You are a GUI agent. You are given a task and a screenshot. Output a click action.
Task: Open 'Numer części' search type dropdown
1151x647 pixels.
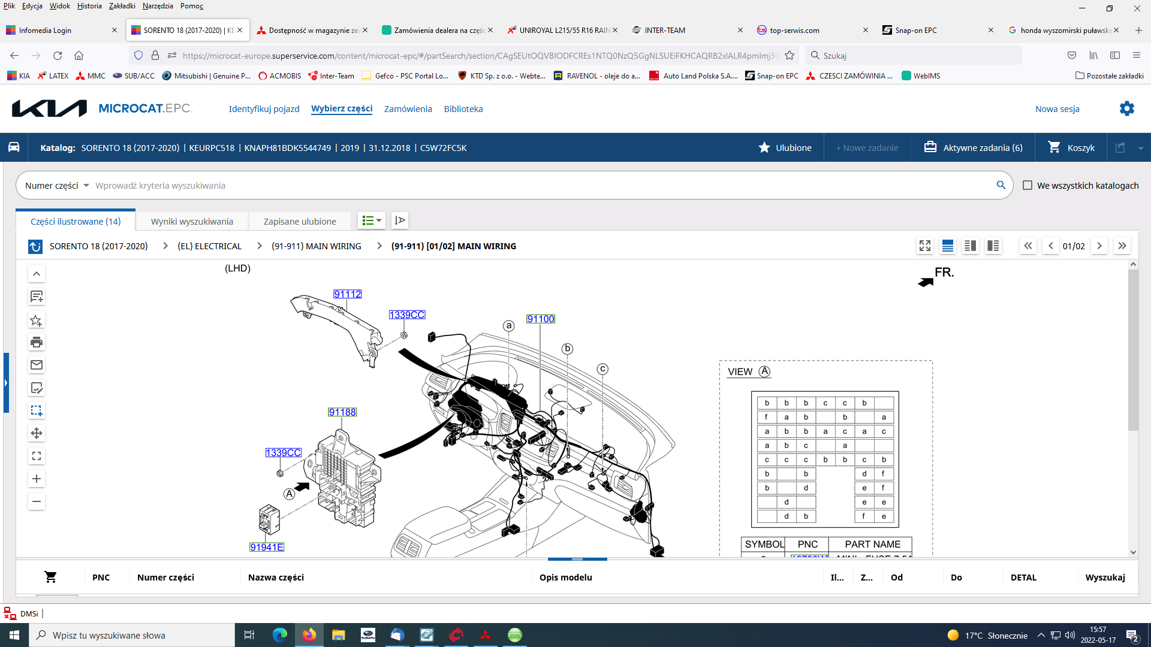[x=57, y=186]
